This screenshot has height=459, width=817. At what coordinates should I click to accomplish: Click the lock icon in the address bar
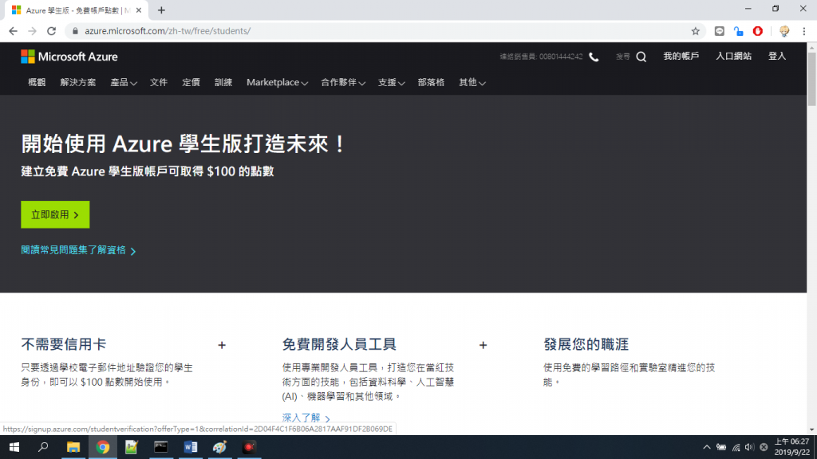(x=75, y=31)
